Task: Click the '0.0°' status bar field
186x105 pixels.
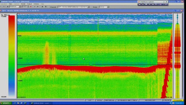Action: [x=90, y=100]
